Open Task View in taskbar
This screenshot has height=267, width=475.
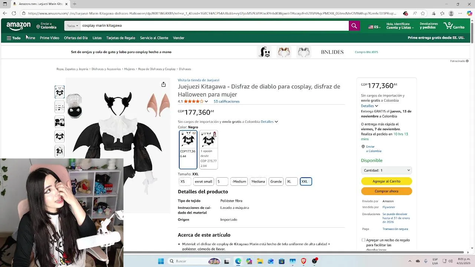click(227, 261)
